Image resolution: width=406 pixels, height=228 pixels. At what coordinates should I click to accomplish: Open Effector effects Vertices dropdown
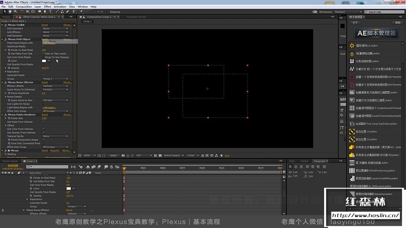click(x=55, y=86)
